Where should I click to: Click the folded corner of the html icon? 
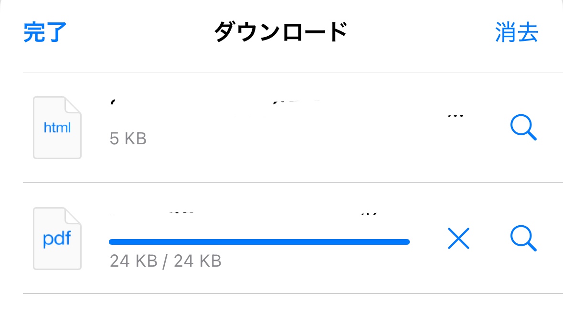point(73,105)
